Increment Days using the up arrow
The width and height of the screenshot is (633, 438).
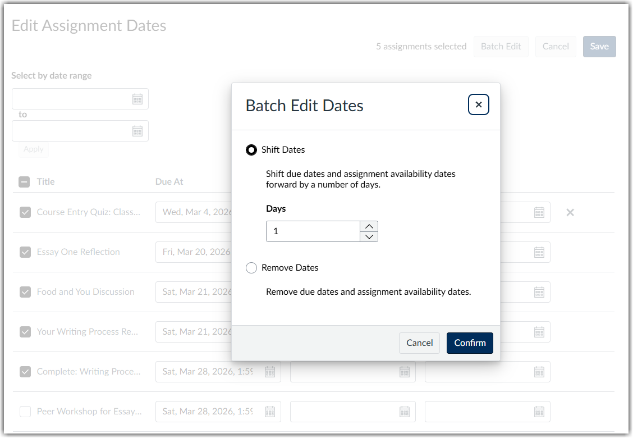tap(369, 226)
